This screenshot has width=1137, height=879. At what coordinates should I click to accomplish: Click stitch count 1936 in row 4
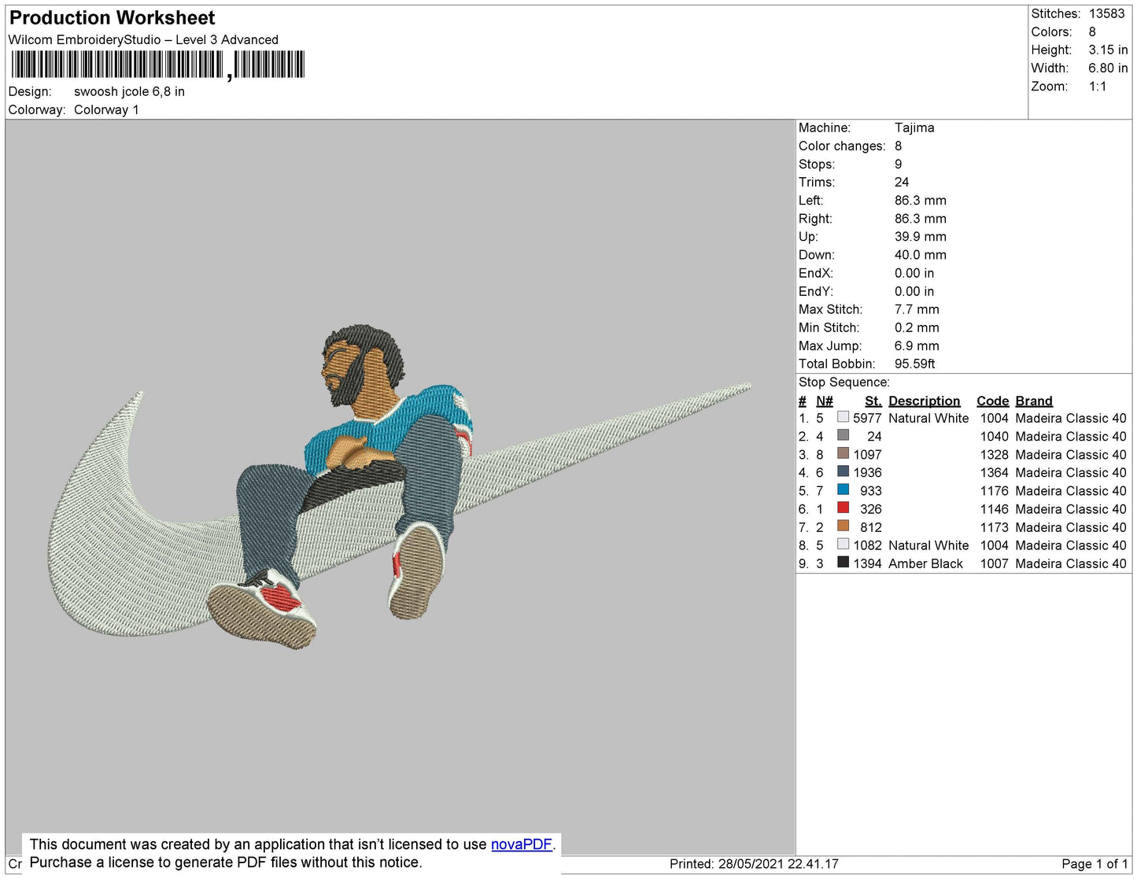(x=867, y=472)
